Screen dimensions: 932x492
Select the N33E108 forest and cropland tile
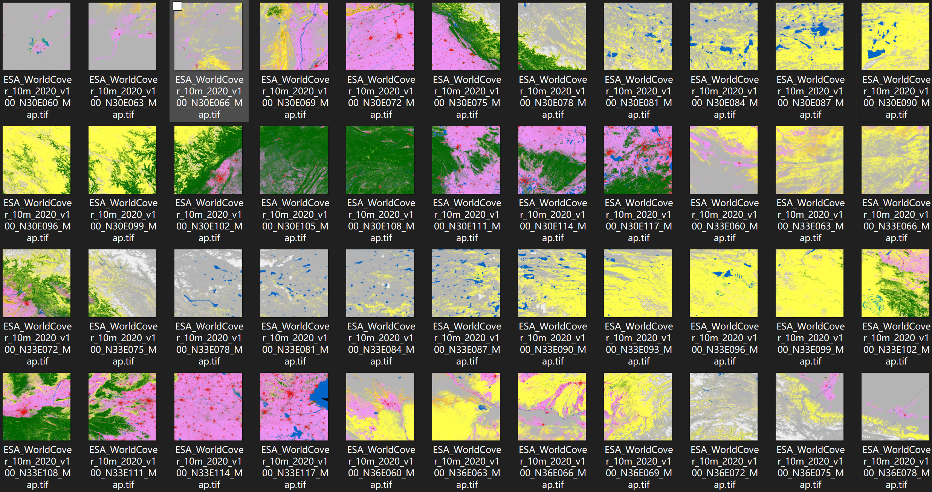click(x=37, y=407)
